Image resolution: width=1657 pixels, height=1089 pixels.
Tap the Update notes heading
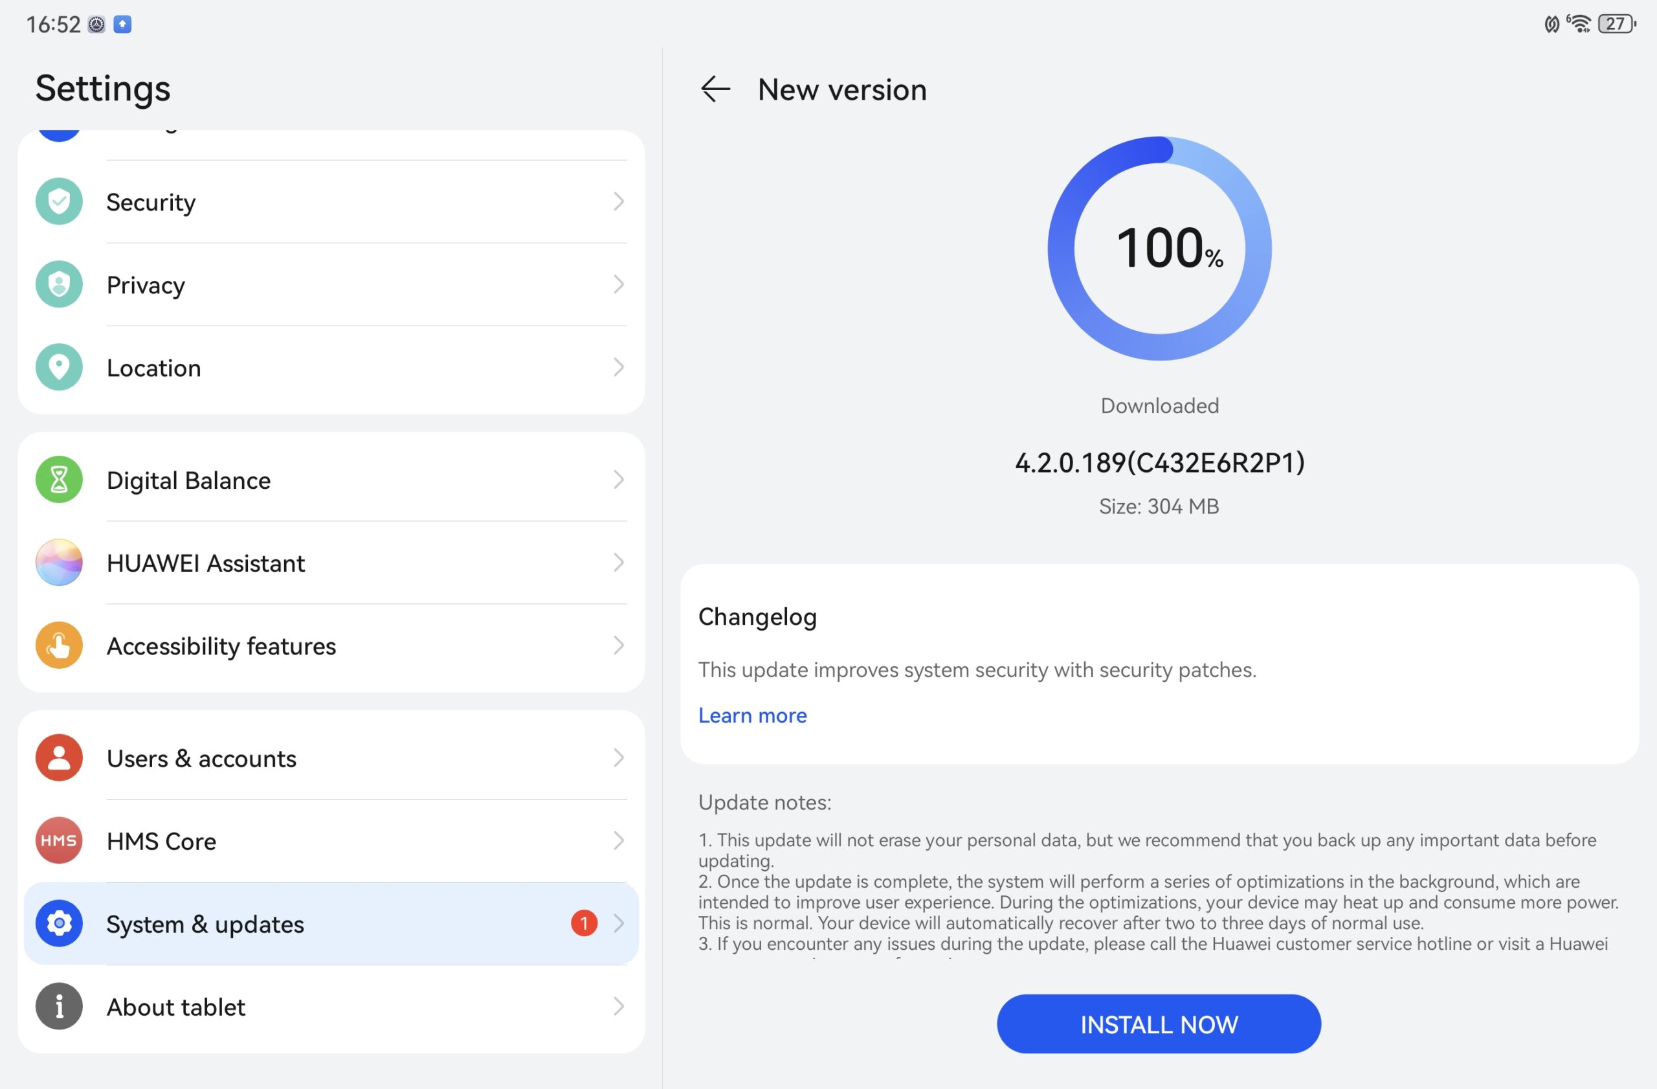pos(764,802)
